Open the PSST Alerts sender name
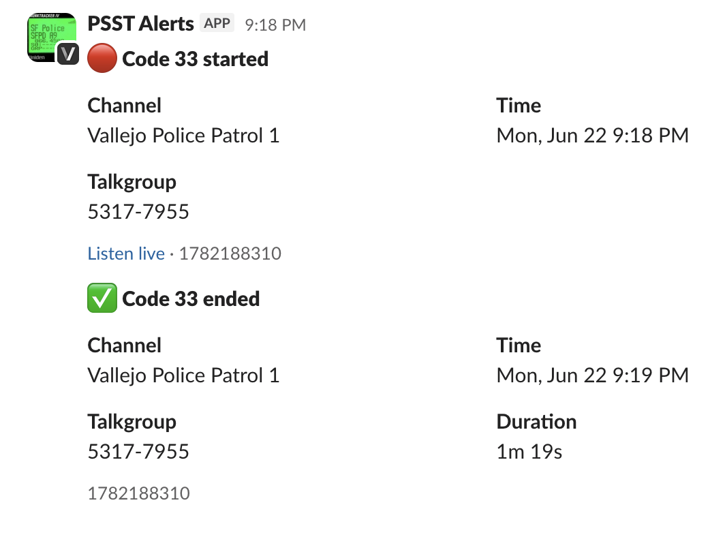Image resolution: width=725 pixels, height=537 pixels. click(x=140, y=24)
